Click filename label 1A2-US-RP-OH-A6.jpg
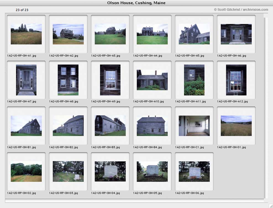273x208 pixels. 232,56
